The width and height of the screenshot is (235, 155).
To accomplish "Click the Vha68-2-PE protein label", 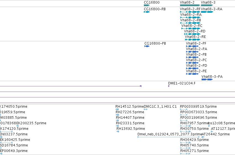I will (196, 71).
